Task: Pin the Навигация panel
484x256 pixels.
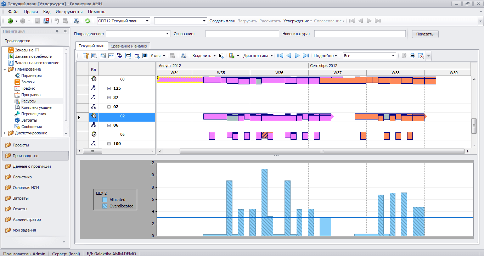Action: 57,31
